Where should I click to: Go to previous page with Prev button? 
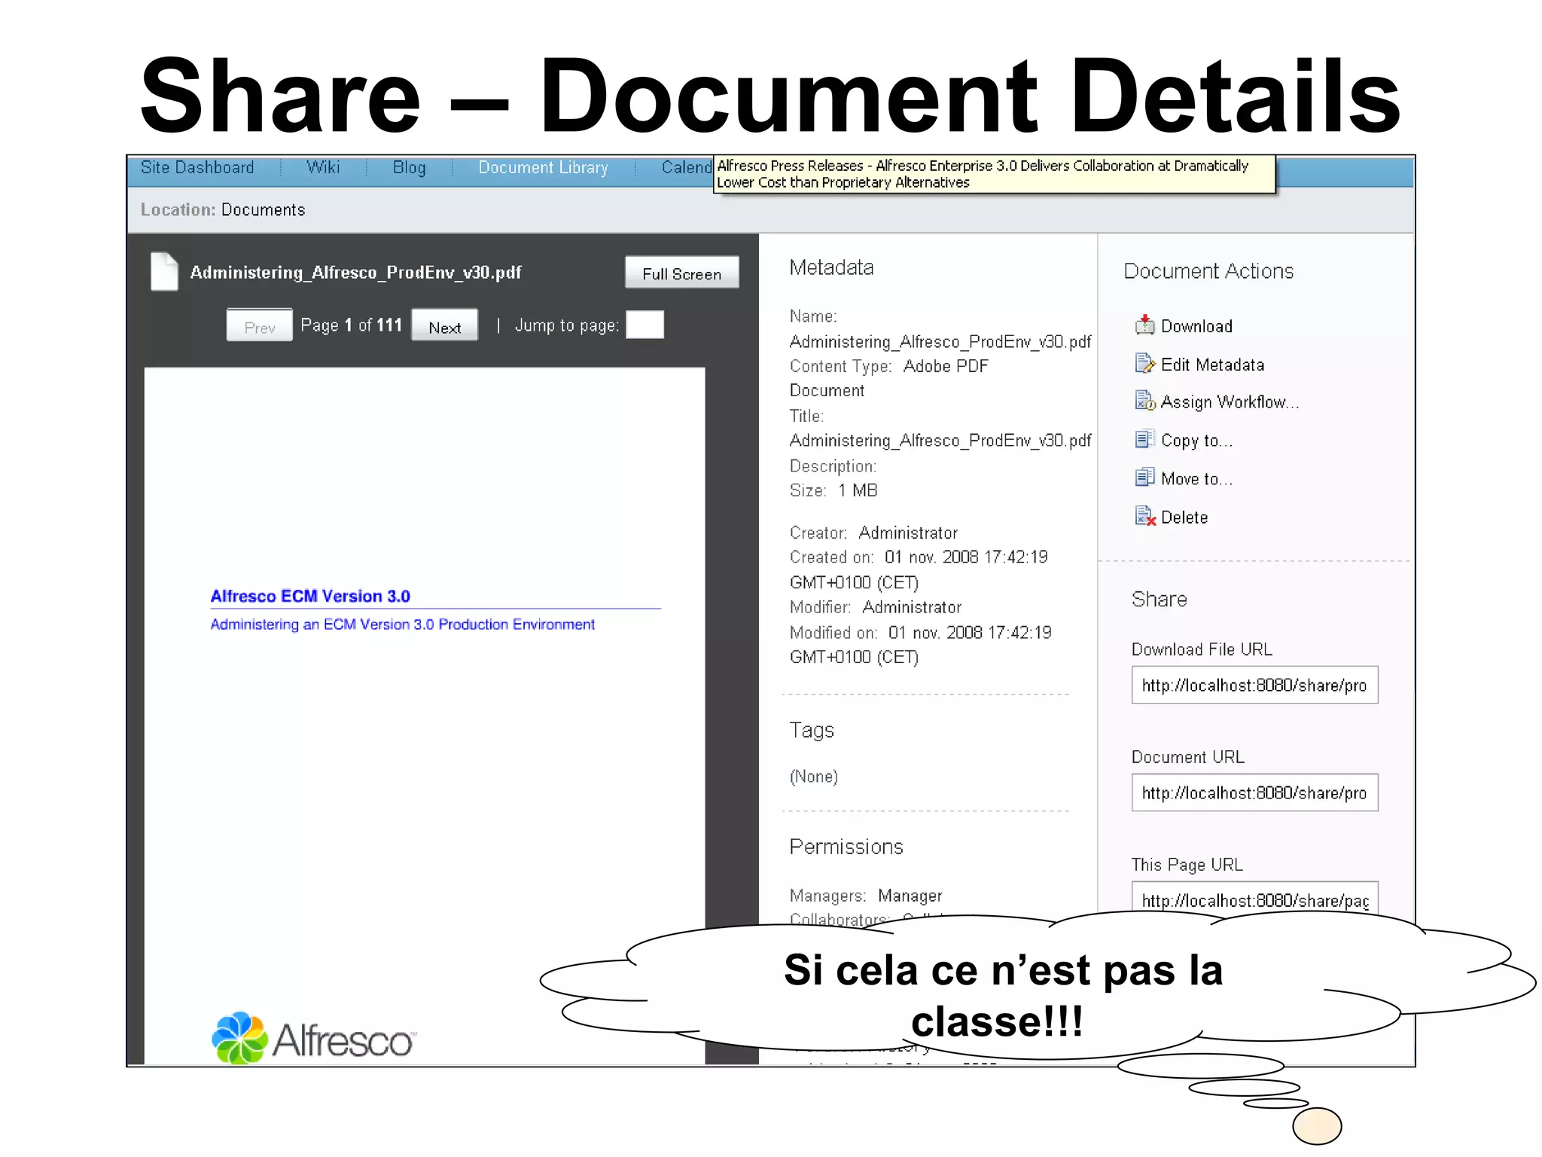coord(260,326)
